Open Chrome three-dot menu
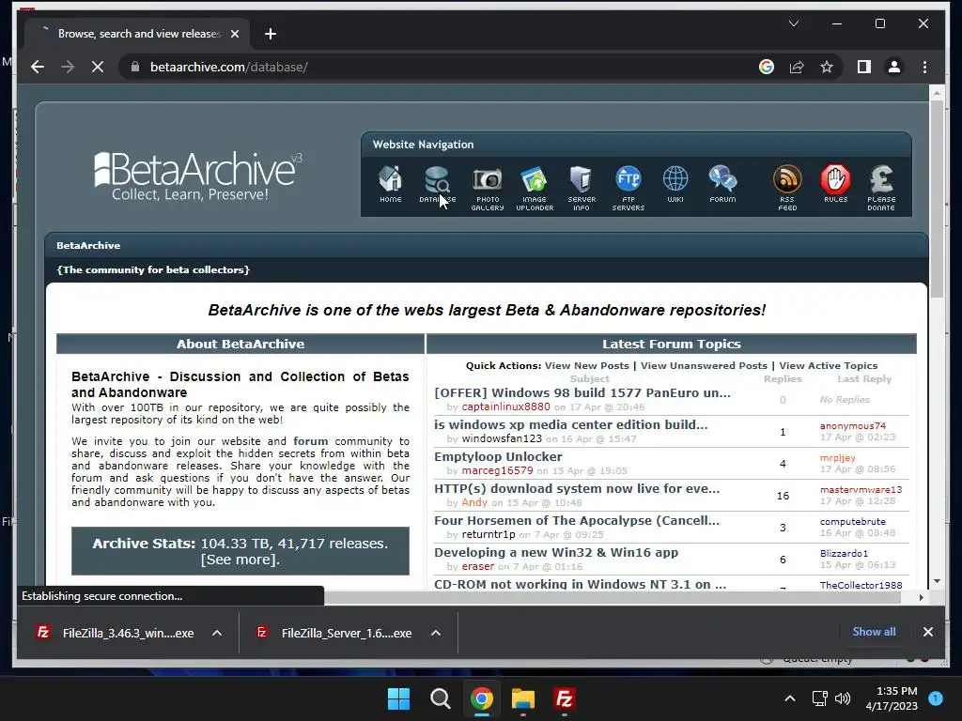 tap(924, 67)
